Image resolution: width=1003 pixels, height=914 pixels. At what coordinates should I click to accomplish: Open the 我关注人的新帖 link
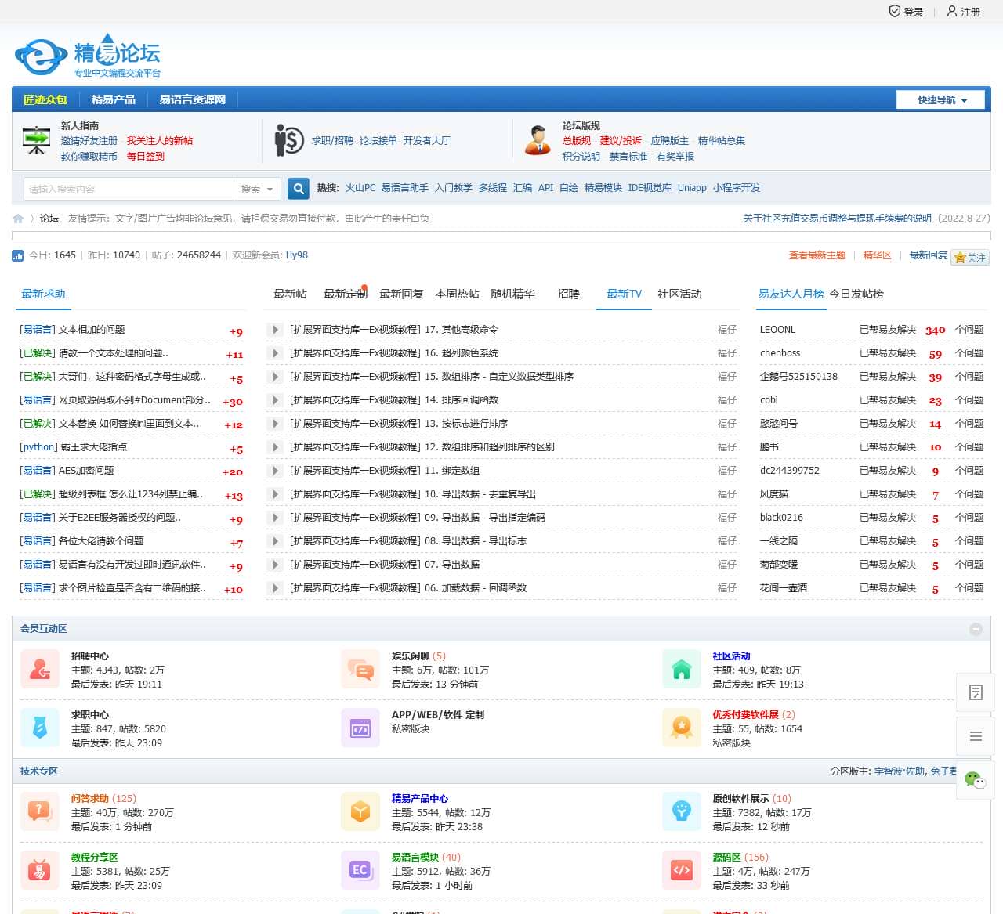[x=160, y=141]
